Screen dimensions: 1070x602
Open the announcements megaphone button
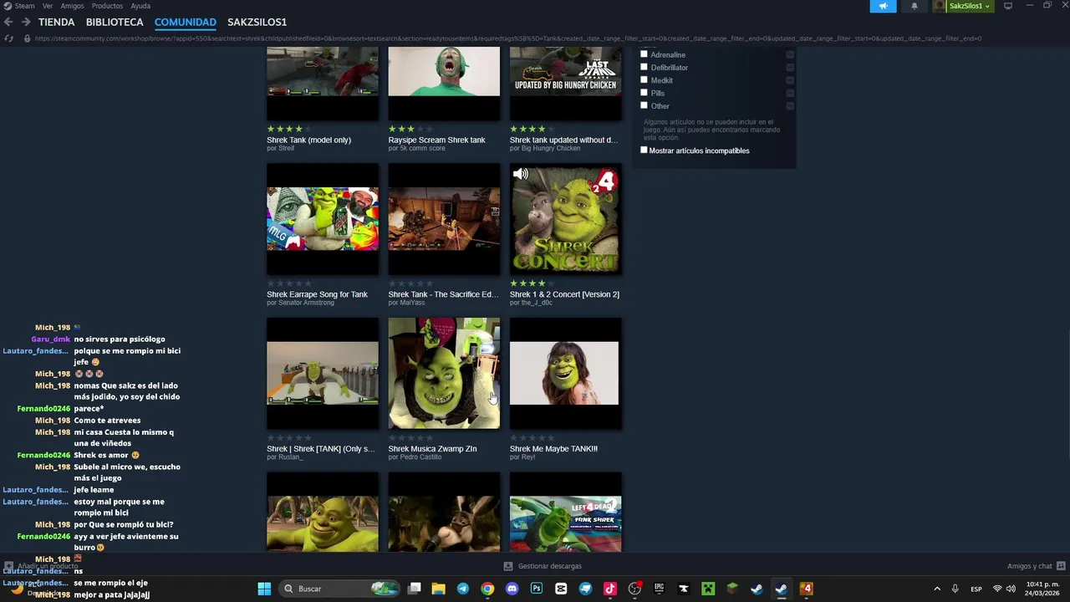(x=883, y=6)
